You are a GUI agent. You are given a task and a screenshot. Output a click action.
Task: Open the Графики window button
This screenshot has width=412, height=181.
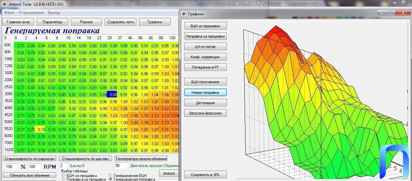155,22
